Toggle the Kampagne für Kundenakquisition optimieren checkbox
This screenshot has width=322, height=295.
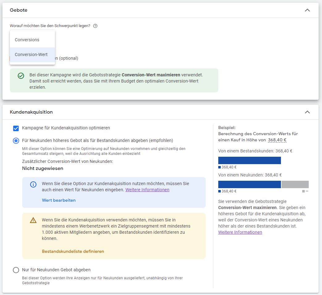coord(16,128)
